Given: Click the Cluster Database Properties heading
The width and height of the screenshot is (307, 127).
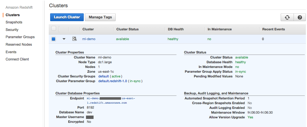Looking at the screenshot, I should pos(78,93).
